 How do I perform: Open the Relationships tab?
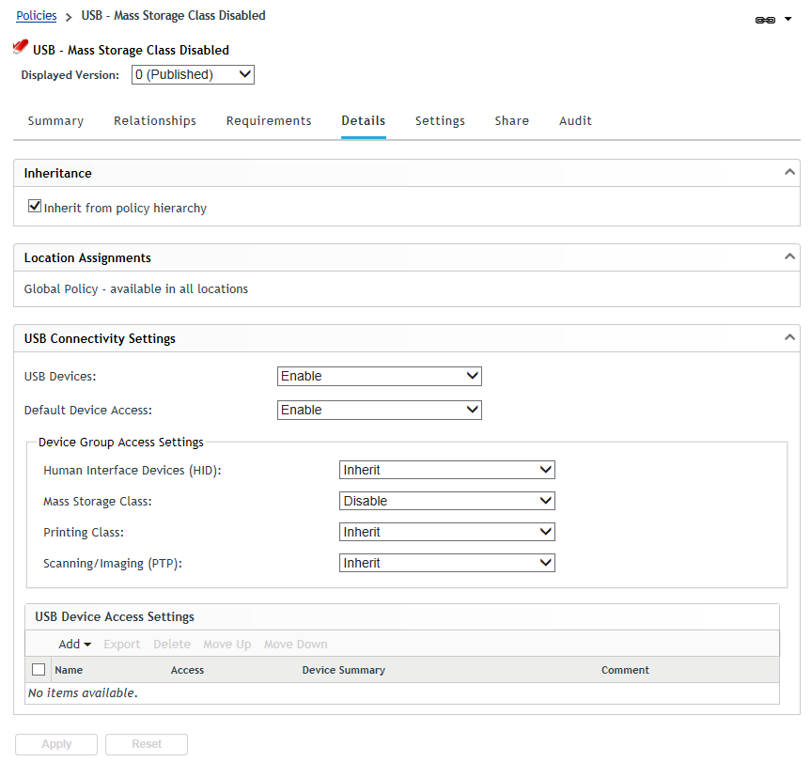tap(154, 120)
